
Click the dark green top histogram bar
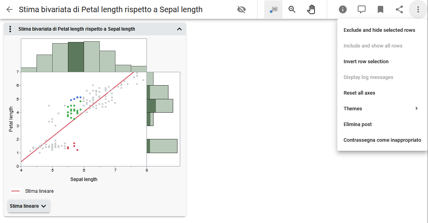click(76, 57)
